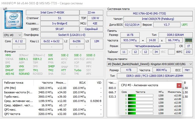Viewport: 195px width, 119px height.
Task: Click the DDR3-1600 / PC3-12800 type field
Action: pyautogui.click(x=155, y=76)
